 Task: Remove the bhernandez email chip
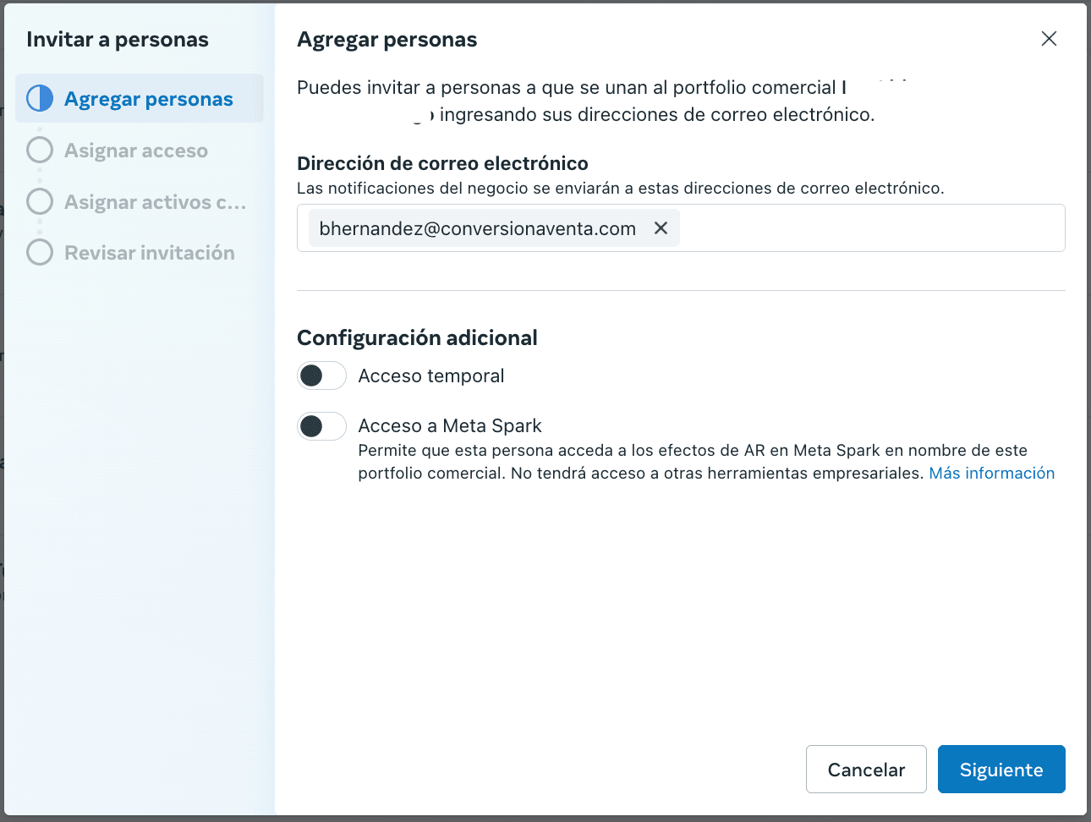point(661,228)
